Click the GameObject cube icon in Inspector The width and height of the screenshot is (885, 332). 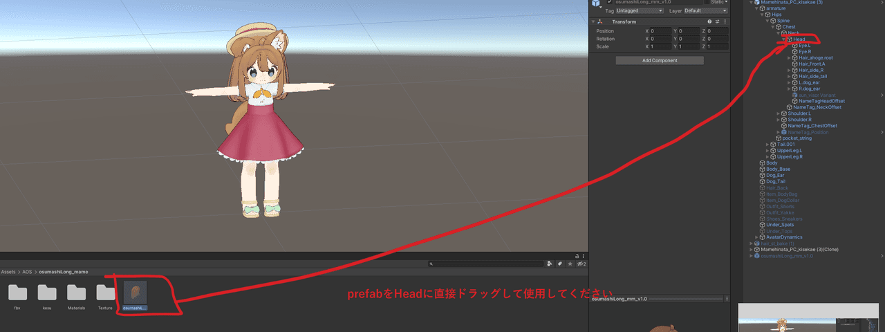click(595, 3)
